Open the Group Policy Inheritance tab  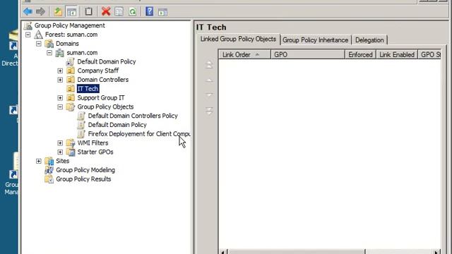click(x=316, y=40)
